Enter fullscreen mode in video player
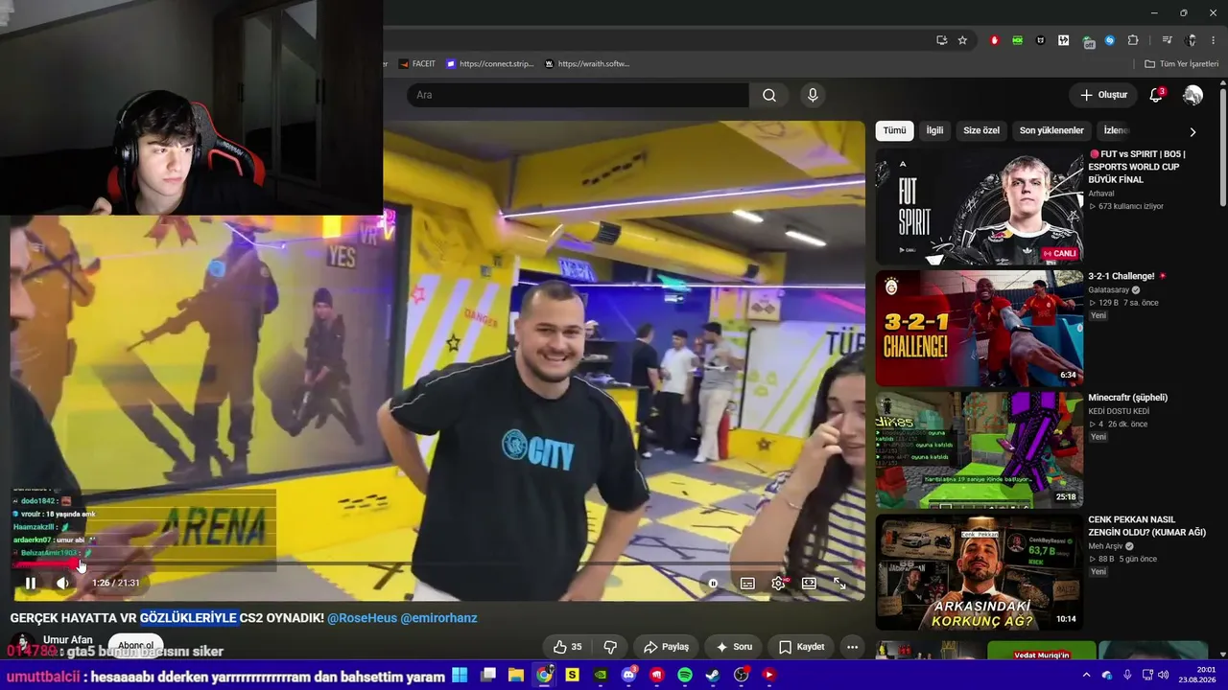 click(x=839, y=583)
